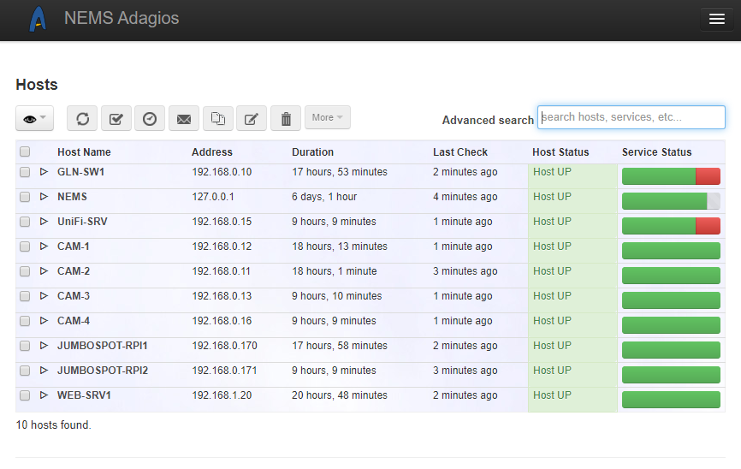Focus the search hosts, services input field

[x=631, y=117]
